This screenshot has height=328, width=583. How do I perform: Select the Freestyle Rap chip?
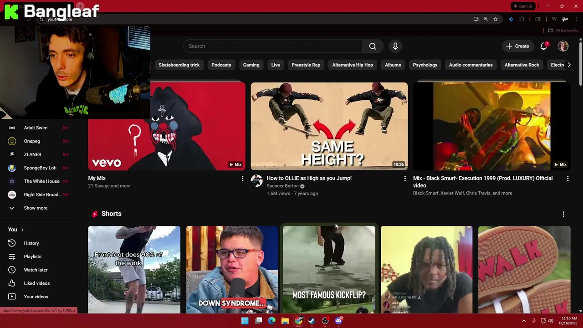[306, 65]
